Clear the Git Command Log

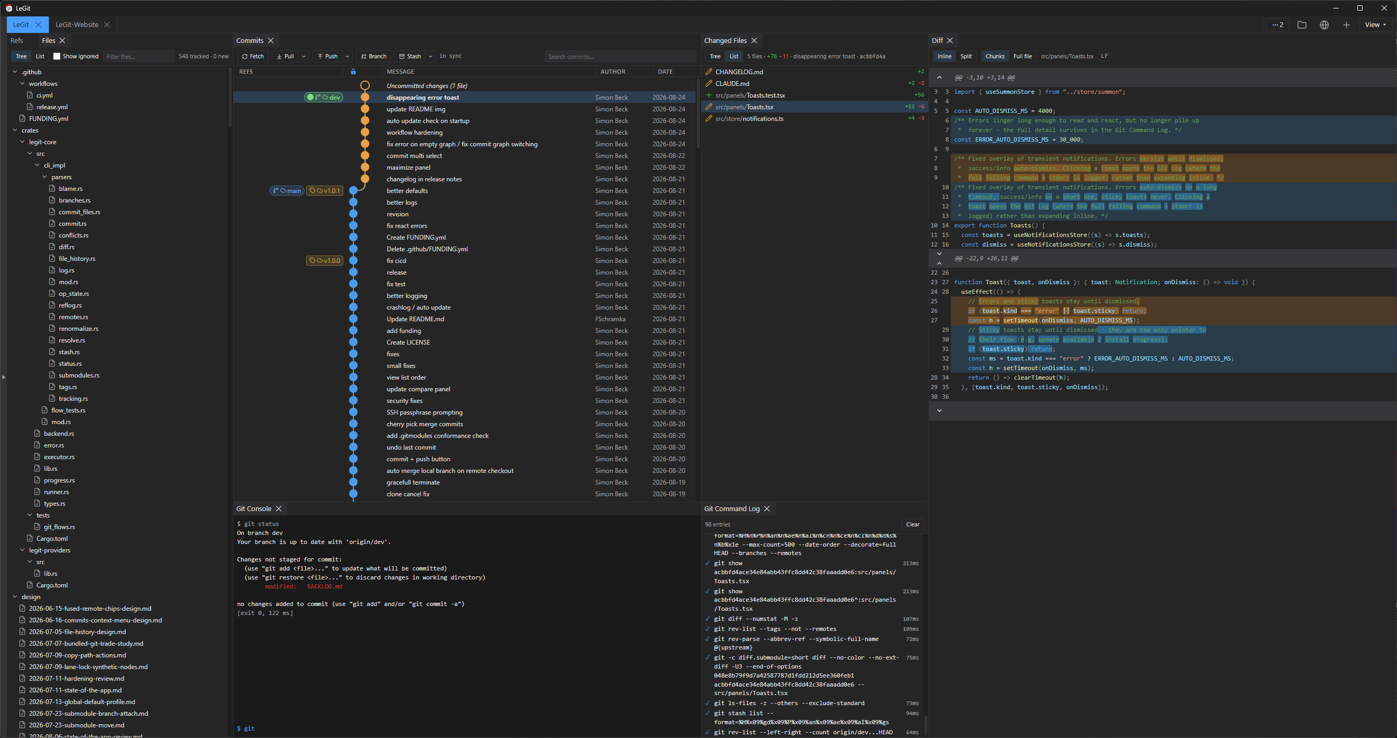(913, 524)
